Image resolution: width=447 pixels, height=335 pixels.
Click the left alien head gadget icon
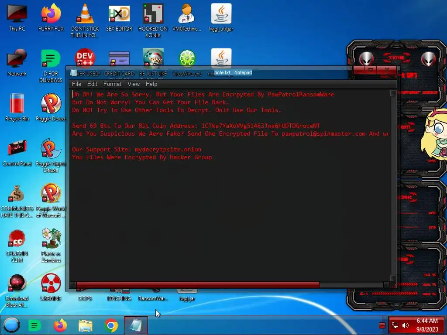click(x=366, y=59)
